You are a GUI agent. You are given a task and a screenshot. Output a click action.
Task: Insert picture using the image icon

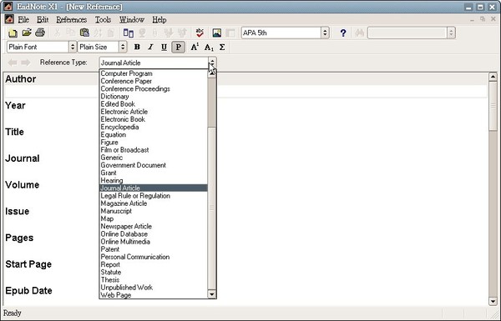(x=216, y=33)
